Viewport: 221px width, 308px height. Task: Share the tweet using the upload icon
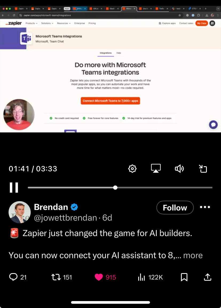pos(208,277)
